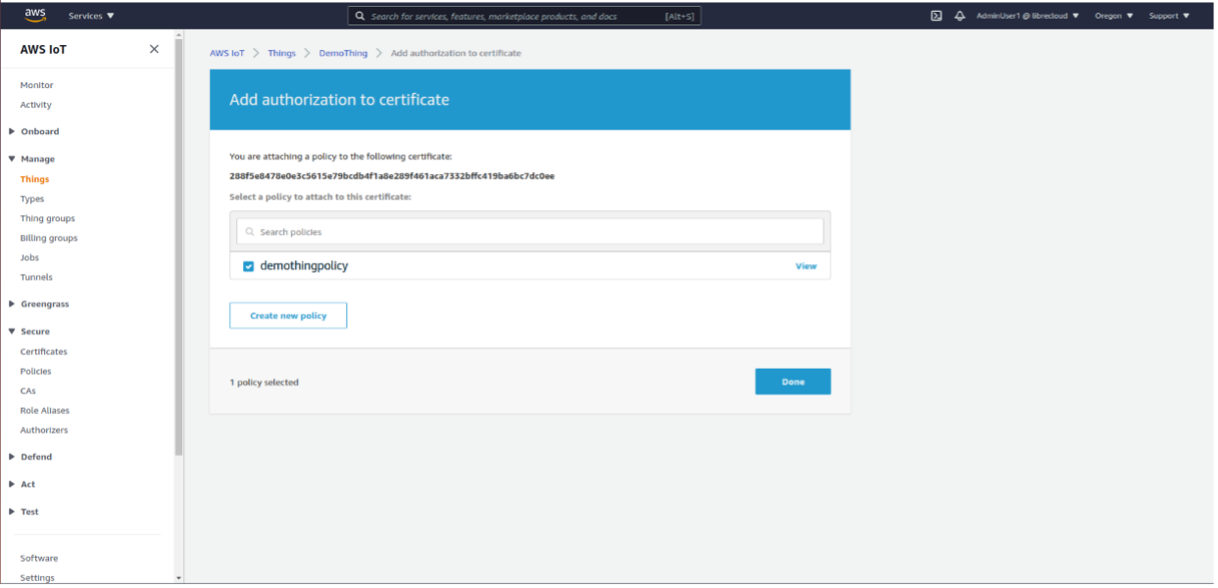Screen dimensions: 1218x588
Task: Click the sidebar scroll down arrow
Action: (178, 578)
